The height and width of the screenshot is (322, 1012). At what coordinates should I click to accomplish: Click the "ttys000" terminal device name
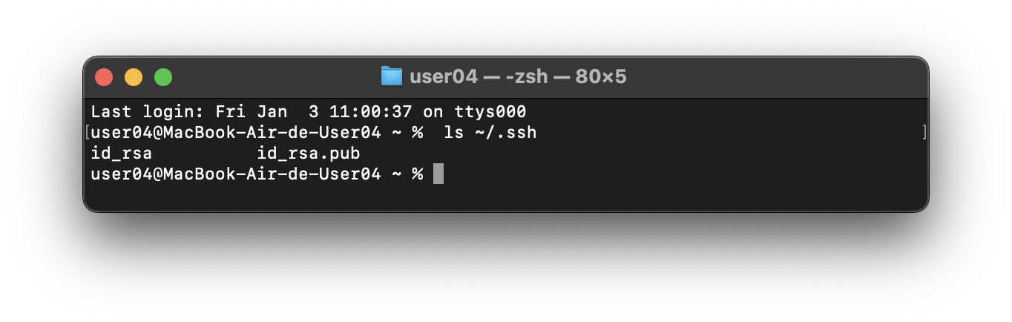(x=496, y=112)
